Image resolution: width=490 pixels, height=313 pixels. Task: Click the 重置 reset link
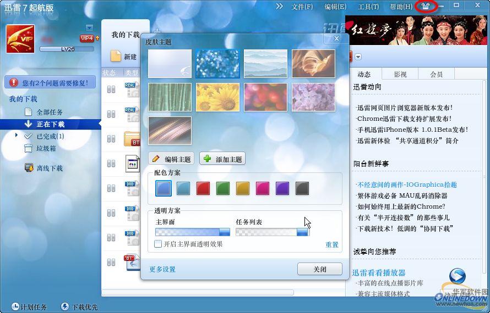click(x=332, y=245)
